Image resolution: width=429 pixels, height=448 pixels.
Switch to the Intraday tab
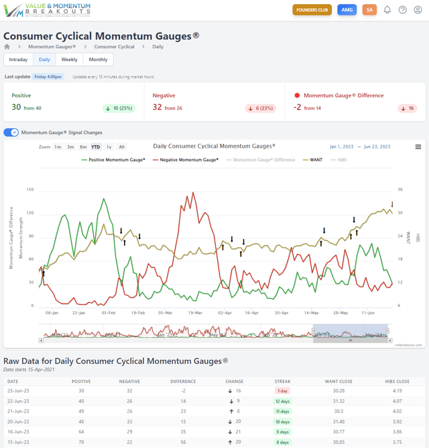(18, 59)
